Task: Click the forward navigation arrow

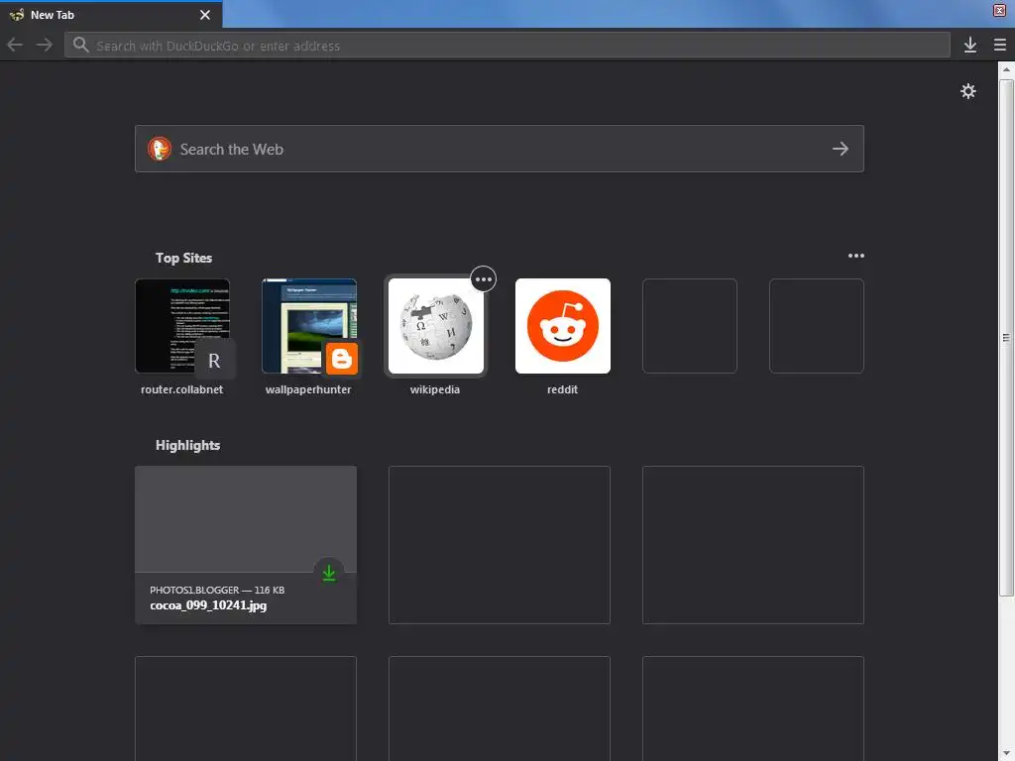Action: click(x=44, y=45)
